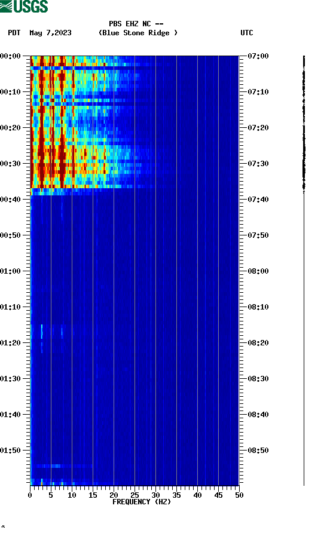330x533 pixels.
Task: Click the USGS logo
Action: (24, 6)
